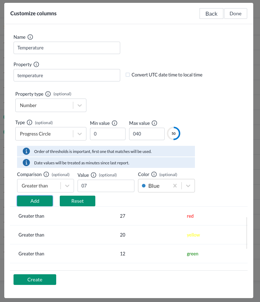Expand the Color dropdown arrow
This screenshot has height=302, width=260.
click(x=188, y=186)
